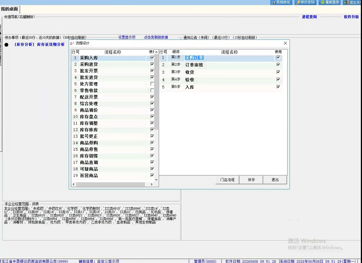Open [库存分析] 库存近效期分析 item
The width and height of the screenshot is (362, 263).
(x=40, y=44)
